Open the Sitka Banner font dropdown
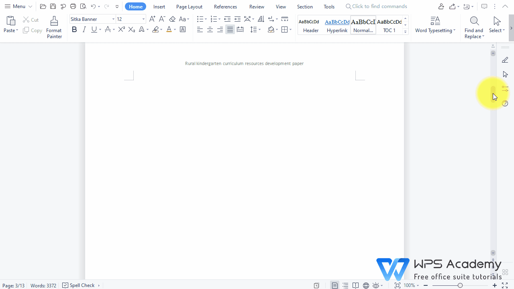The image size is (514, 289). 113,19
